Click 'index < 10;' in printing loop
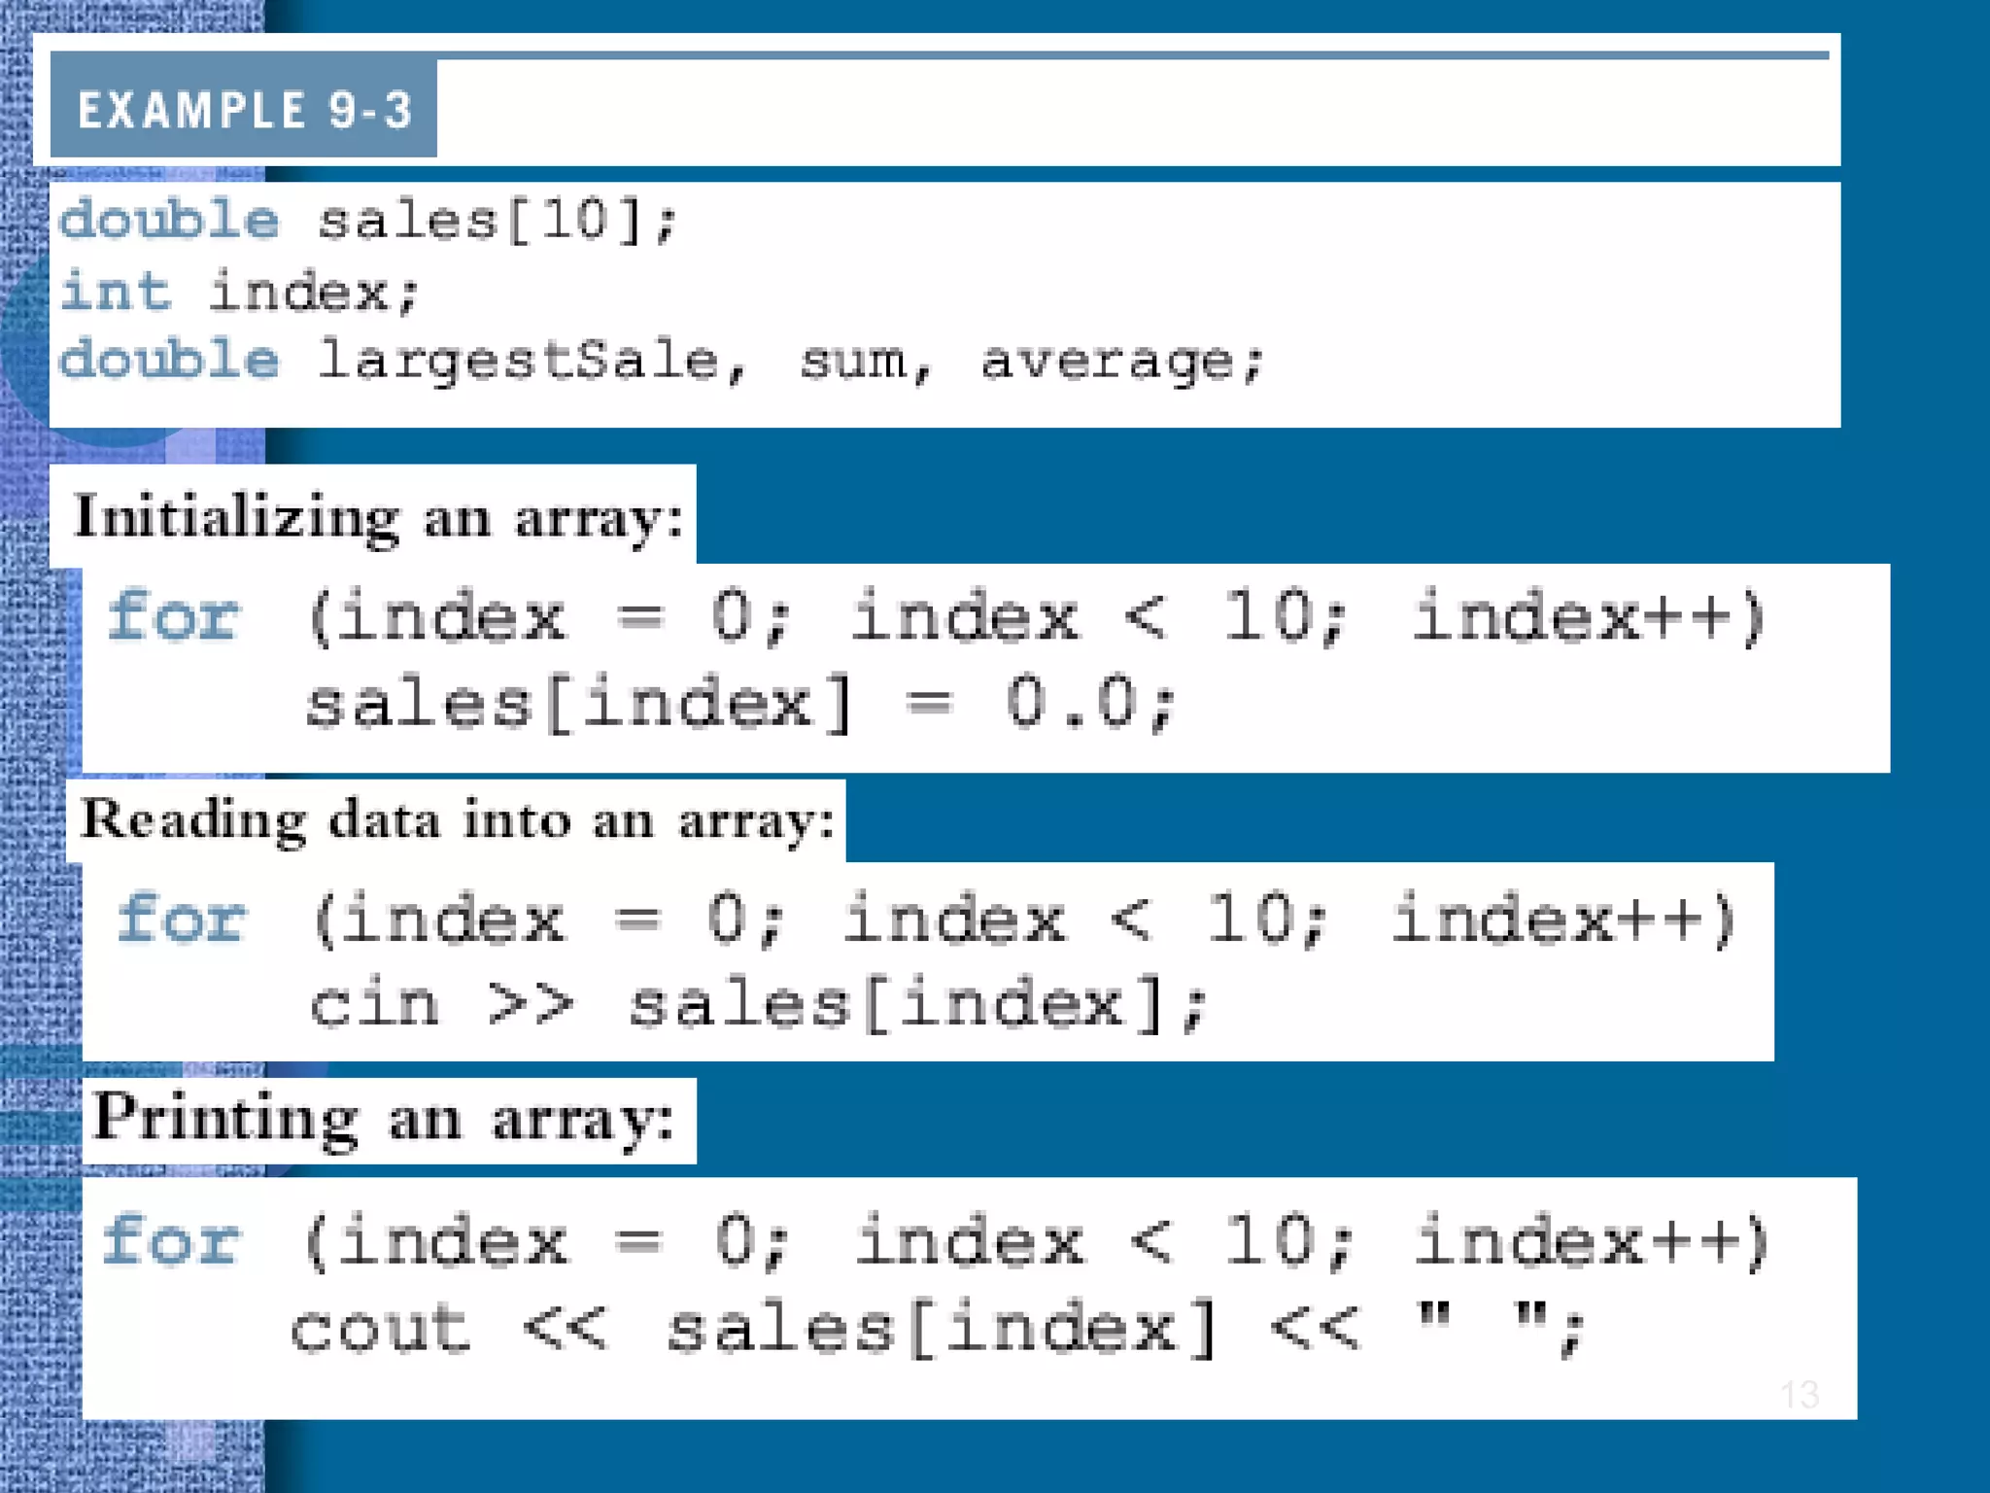The image size is (1990, 1493). click(1104, 1241)
